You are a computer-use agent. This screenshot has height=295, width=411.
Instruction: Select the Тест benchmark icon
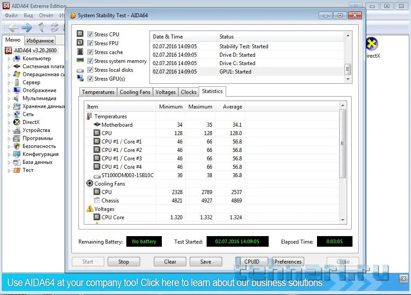coord(17,170)
